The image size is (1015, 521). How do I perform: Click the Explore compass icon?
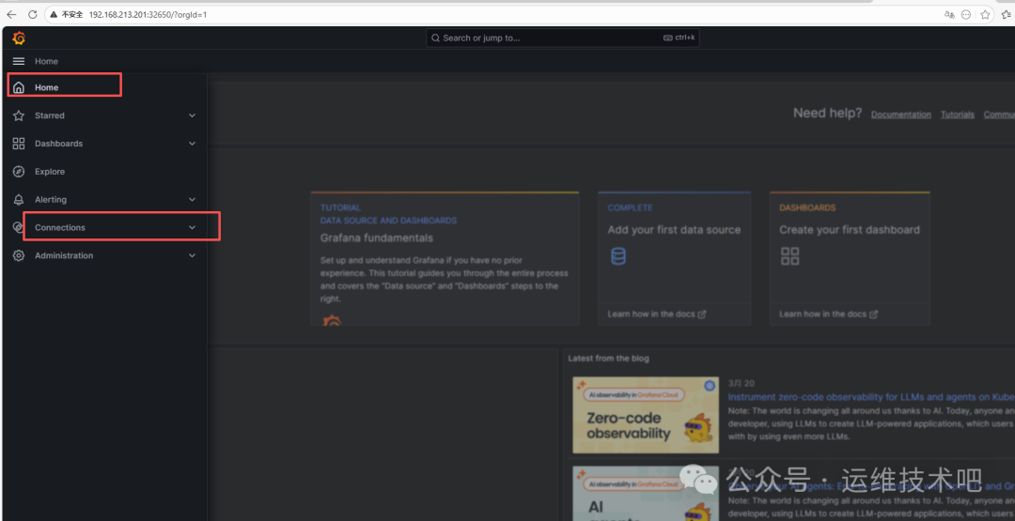pyautogui.click(x=19, y=171)
